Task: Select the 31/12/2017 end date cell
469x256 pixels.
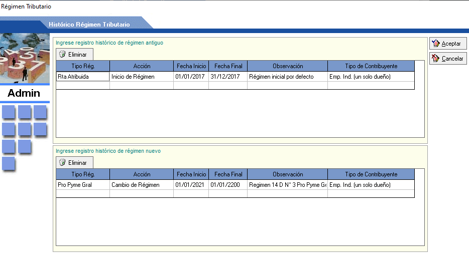Action: (228, 77)
